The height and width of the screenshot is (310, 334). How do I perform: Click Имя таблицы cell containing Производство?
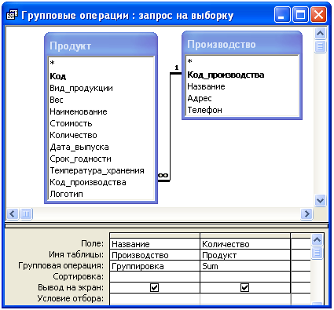155,255
